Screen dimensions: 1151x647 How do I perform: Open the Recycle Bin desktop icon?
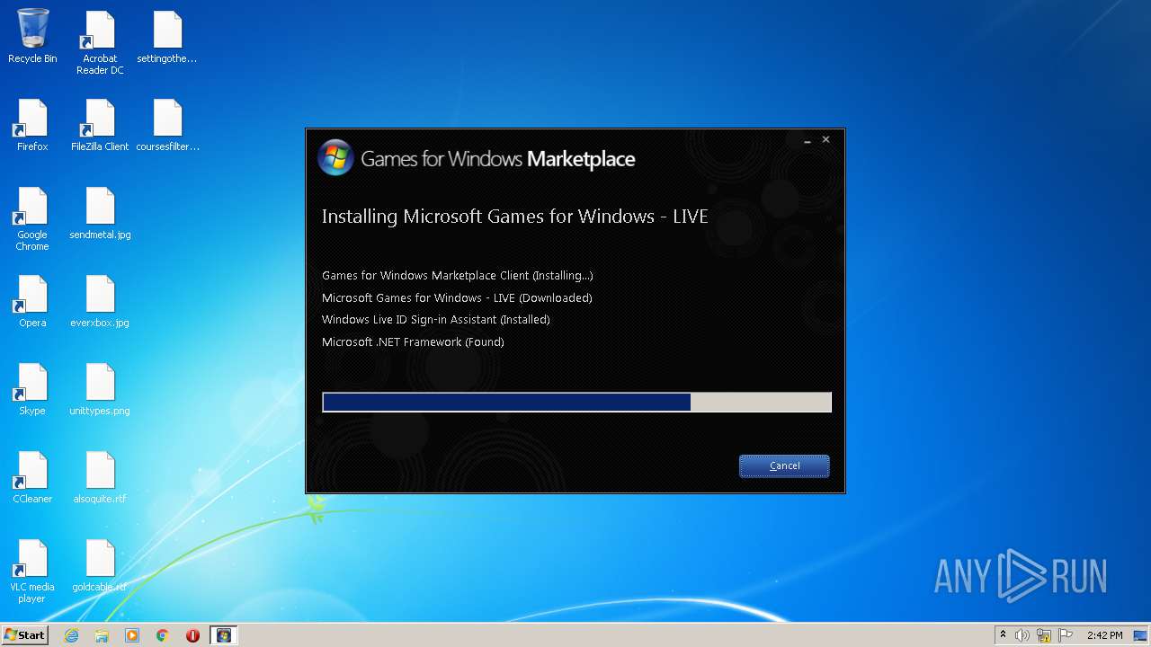[32, 37]
